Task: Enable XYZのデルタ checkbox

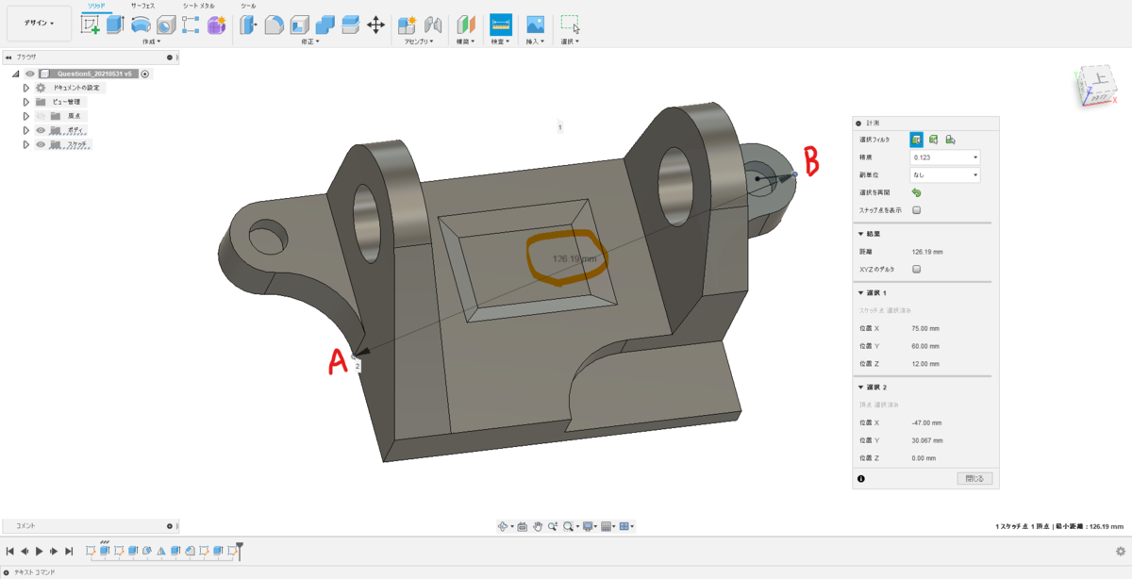Action: point(916,269)
